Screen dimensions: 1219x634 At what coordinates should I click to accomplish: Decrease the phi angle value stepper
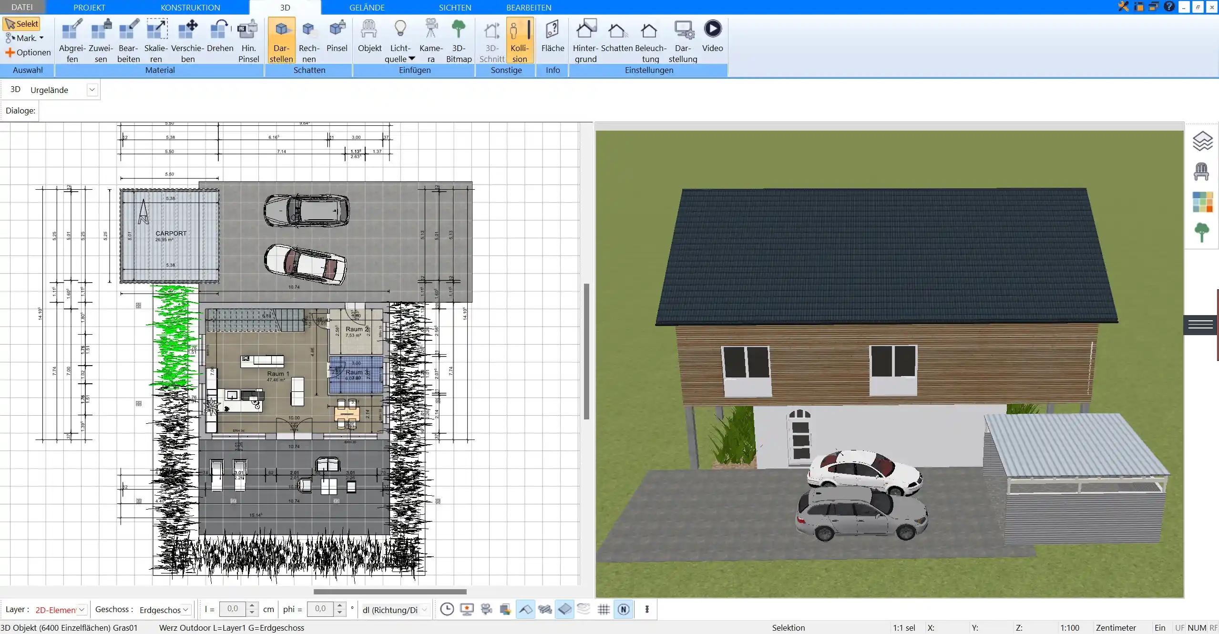[x=339, y=613]
